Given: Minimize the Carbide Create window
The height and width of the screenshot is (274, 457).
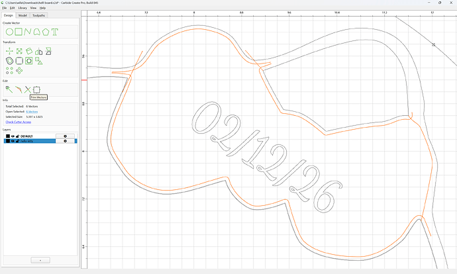Looking at the screenshot, I should [x=429, y=3].
